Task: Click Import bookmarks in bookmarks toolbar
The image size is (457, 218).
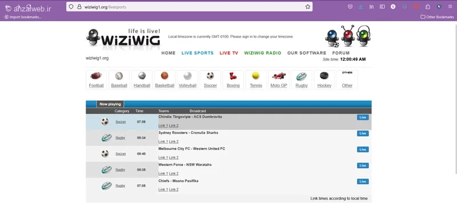Action: click(x=23, y=17)
